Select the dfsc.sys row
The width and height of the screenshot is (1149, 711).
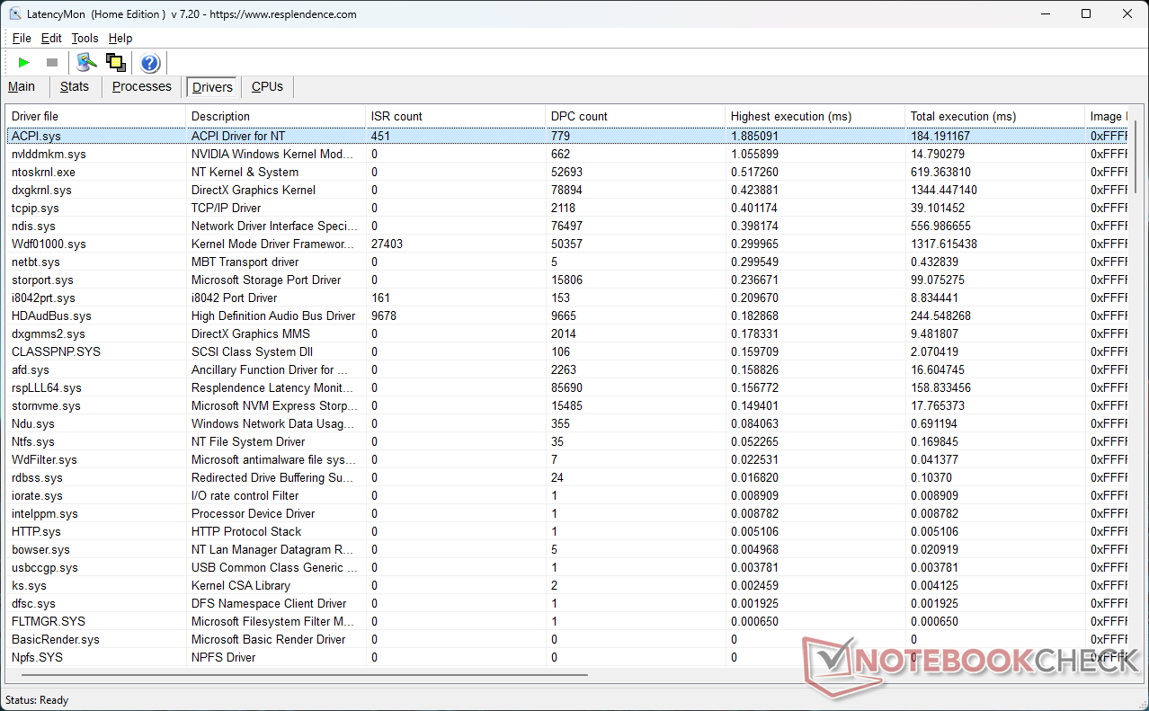point(567,603)
